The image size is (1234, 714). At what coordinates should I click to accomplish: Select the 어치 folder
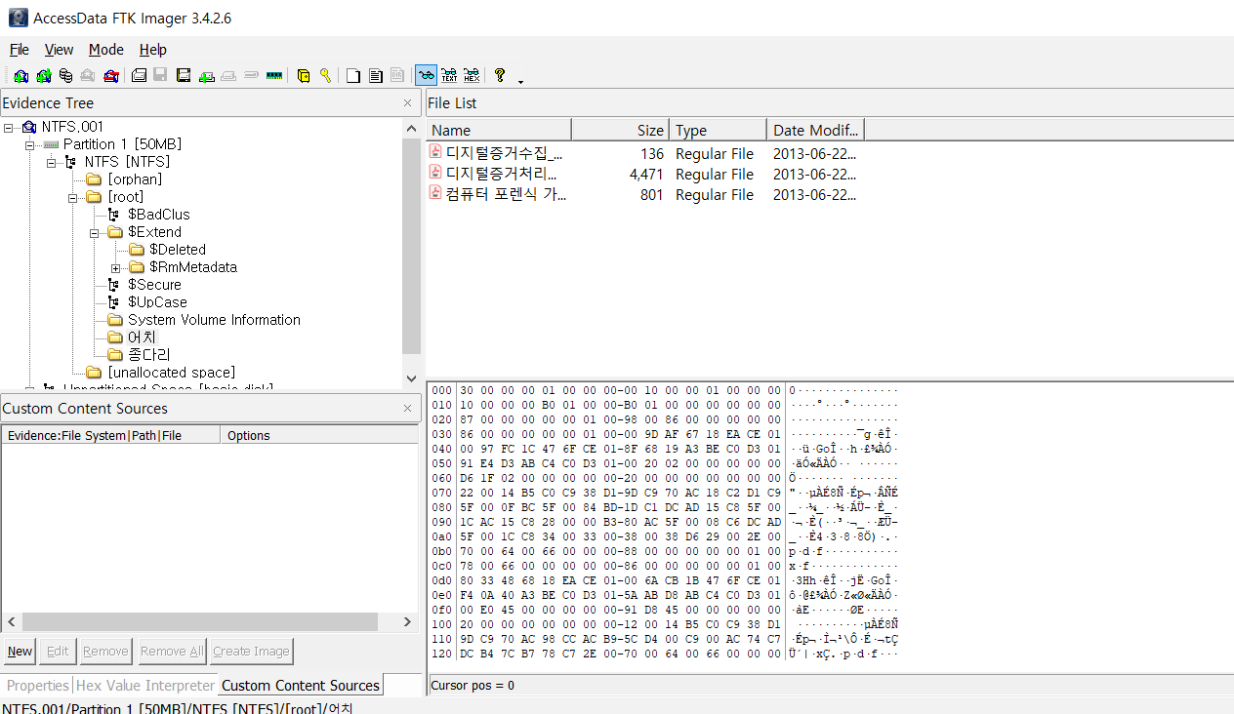point(142,337)
